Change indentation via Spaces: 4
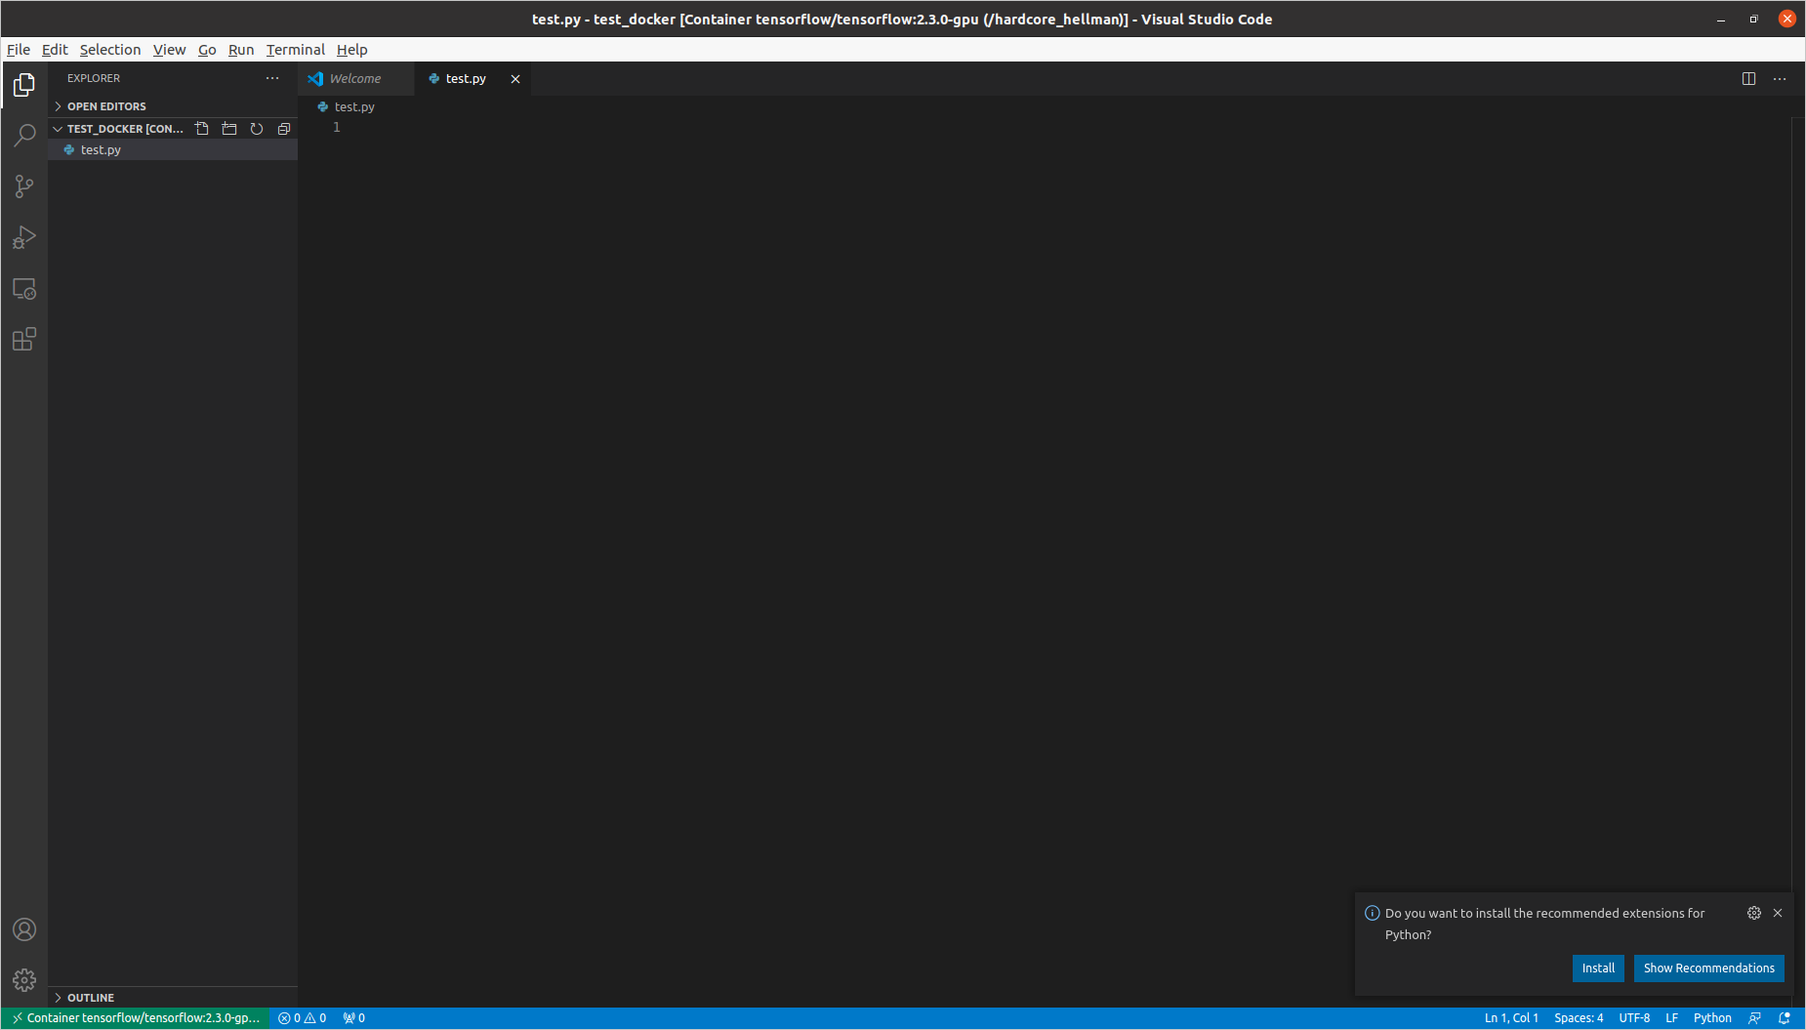 (1579, 1018)
